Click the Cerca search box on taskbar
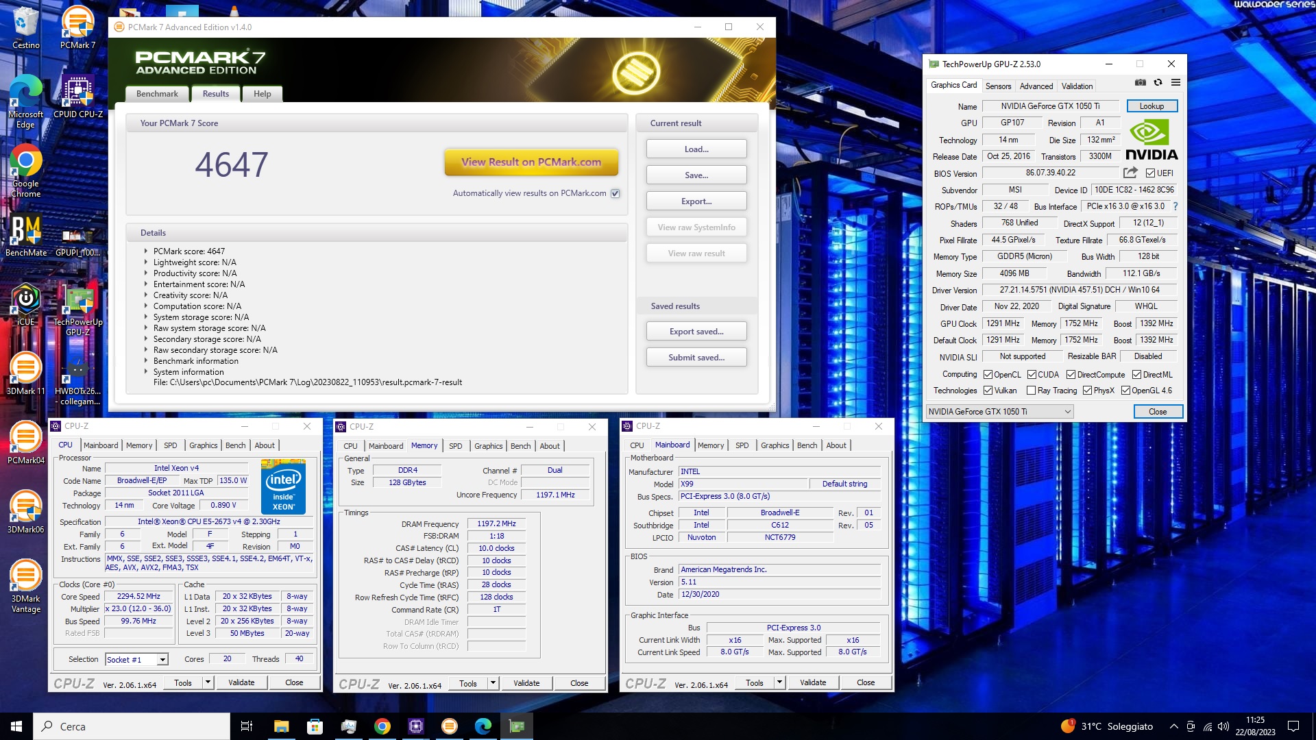The image size is (1316, 740). (x=132, y=726)
